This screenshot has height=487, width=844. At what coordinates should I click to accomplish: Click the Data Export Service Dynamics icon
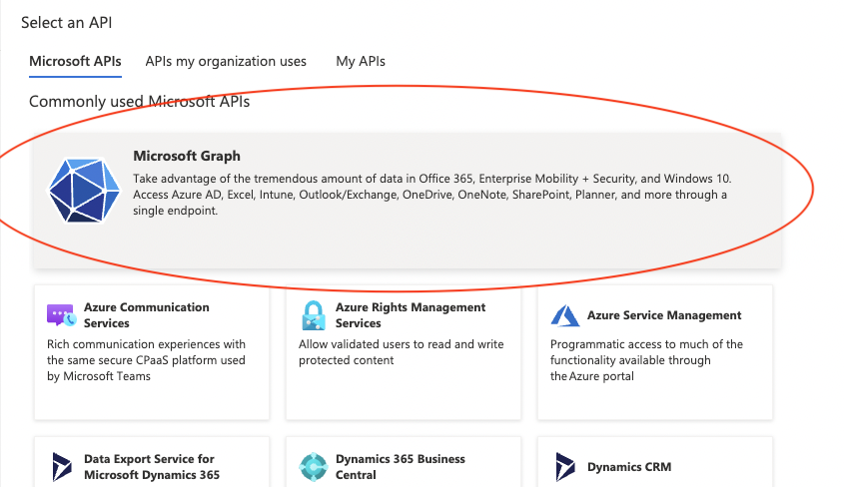62,467
